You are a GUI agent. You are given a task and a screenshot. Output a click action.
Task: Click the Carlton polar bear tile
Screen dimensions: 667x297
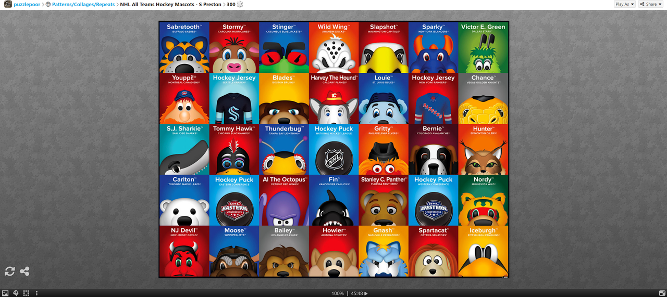pyautogui.click(x=184, y=200)
